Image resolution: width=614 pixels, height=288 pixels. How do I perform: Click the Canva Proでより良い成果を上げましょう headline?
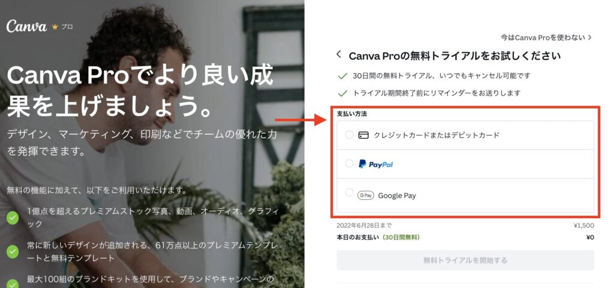point(140,91)
